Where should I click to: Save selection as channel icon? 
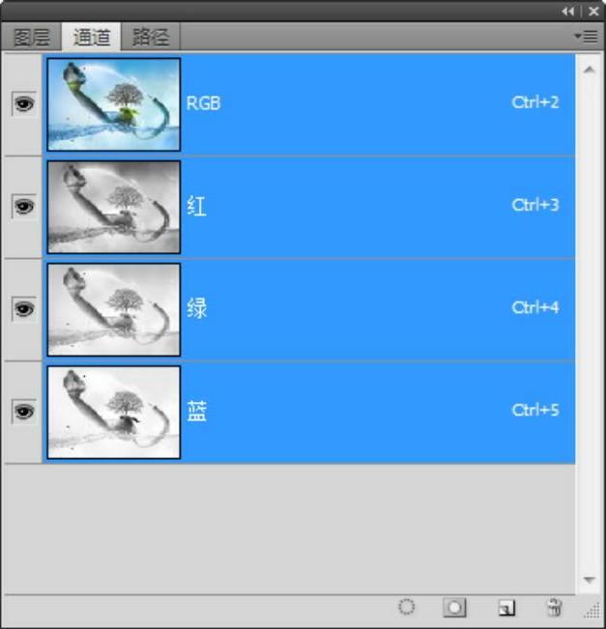pyautogui.click(x=454, y=608)
